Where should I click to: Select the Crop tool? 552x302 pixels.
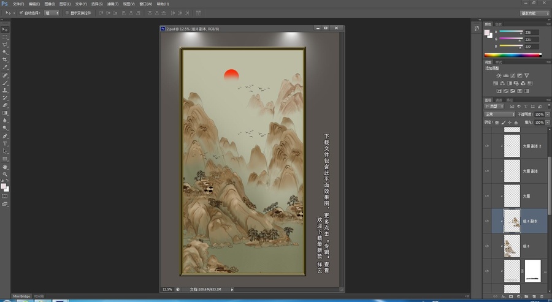click(x=5, y=60)
